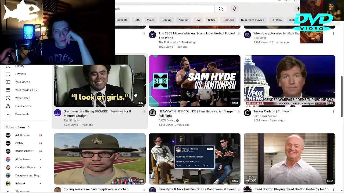
Task: Open the CONtv channel avatar
Action: click(x=8, y=143)
